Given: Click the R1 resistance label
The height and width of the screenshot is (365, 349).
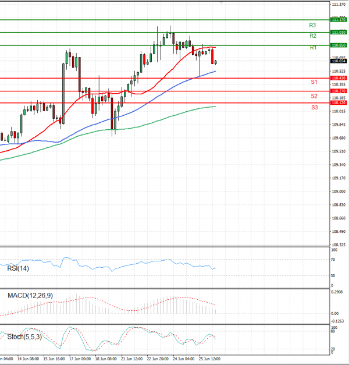Looking at the screenshot, I should pos(312,47).
